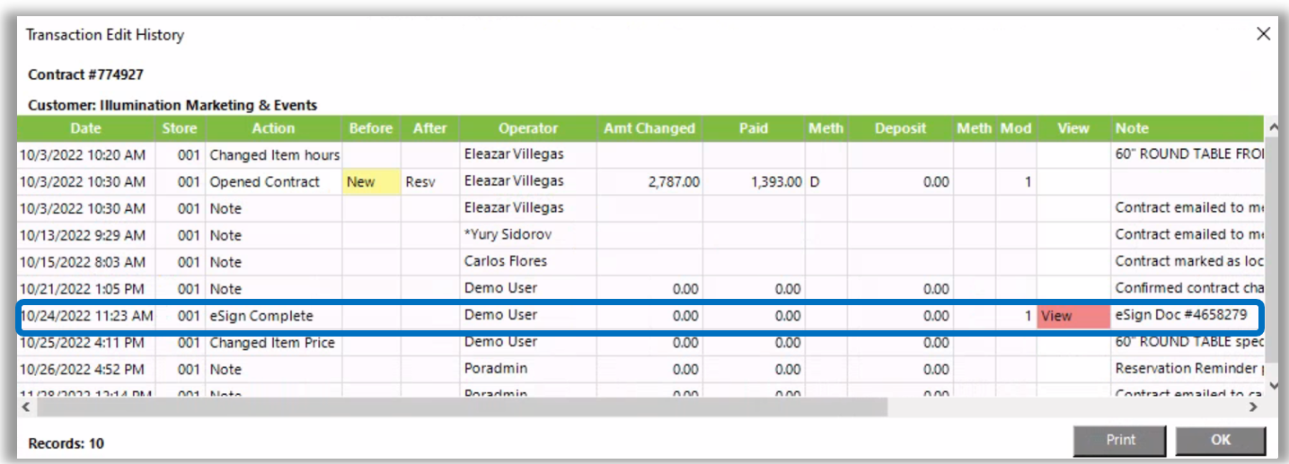The image size is (1289, 464).
Task: Sort by the Date column header
Action: (x=86, y=128)
